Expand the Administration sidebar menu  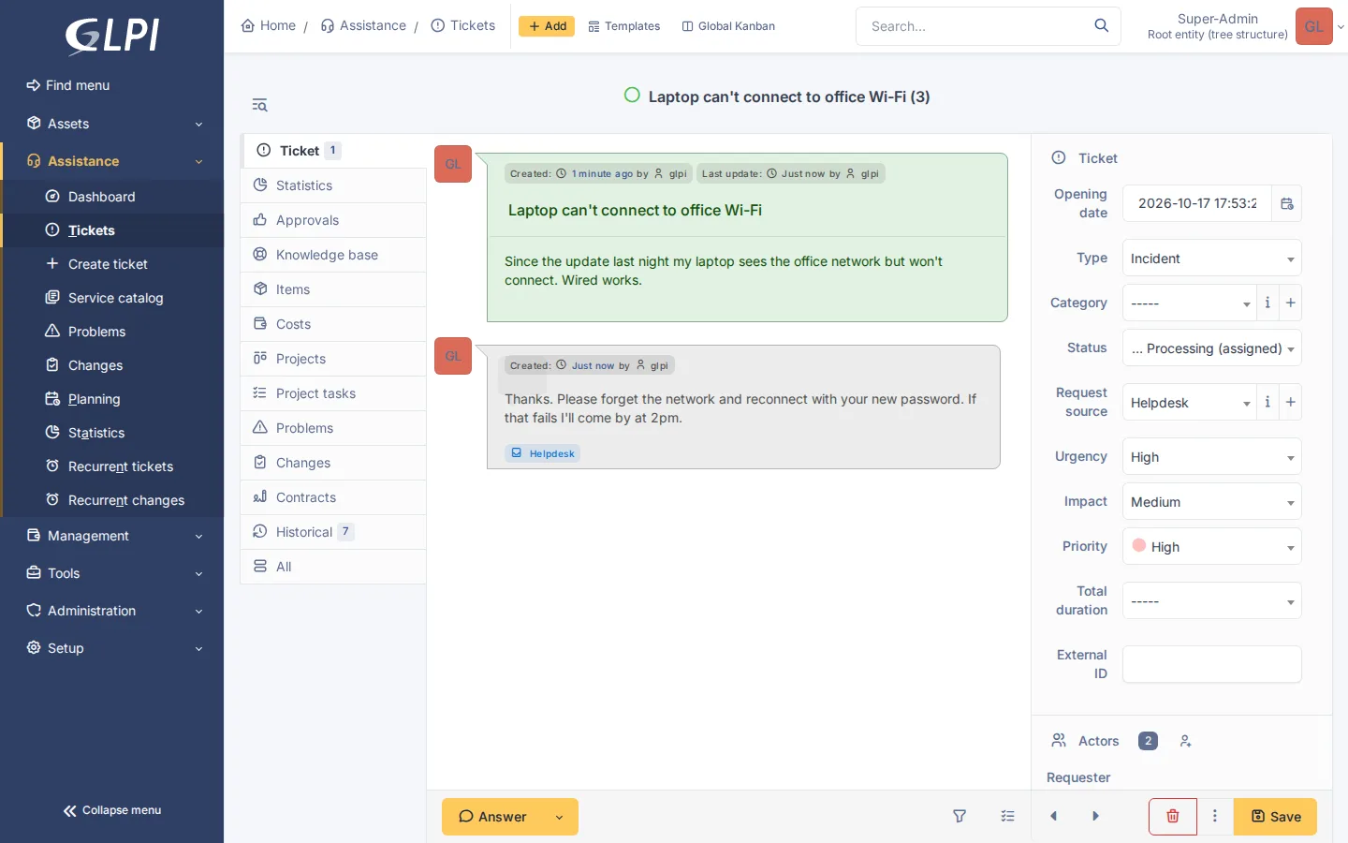(x=112, y=611)
